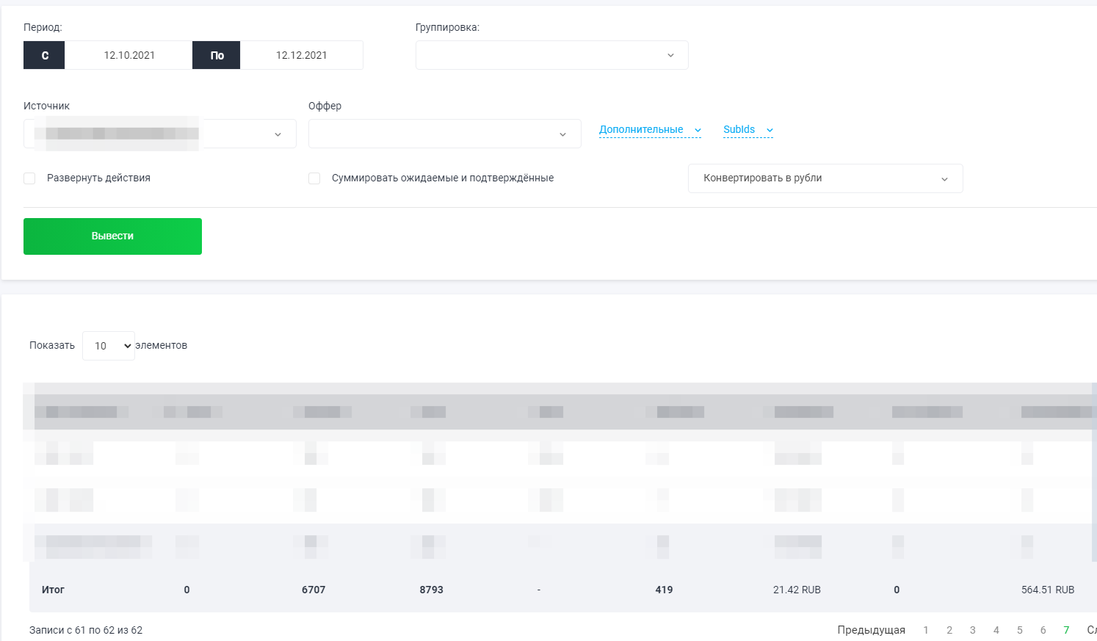Click the total value 419
This screenshot has width=1097, height=641.
tap(664, 590)
